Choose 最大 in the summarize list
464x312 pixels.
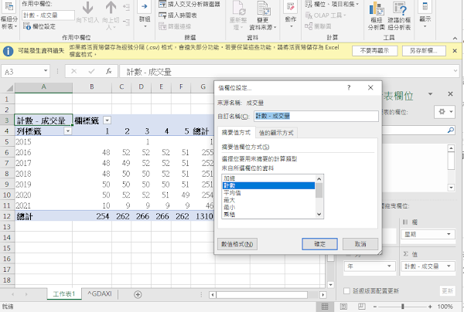tap(268, 200)
